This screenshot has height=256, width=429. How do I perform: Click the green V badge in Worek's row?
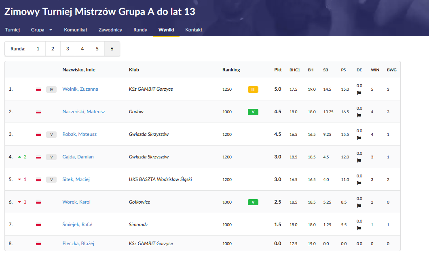point(253,202)
